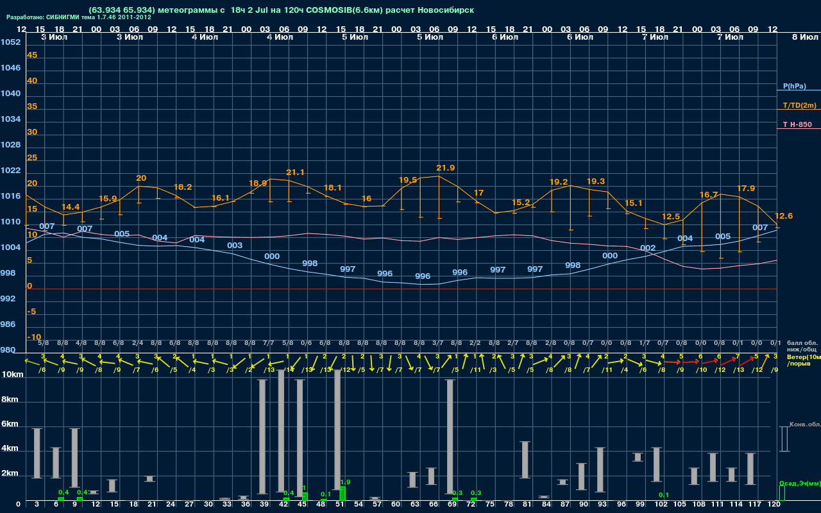The width and height of the screenshot is (821, 513).
Task: Click the 10km height axis label
Action: click(x=11, y=374)
